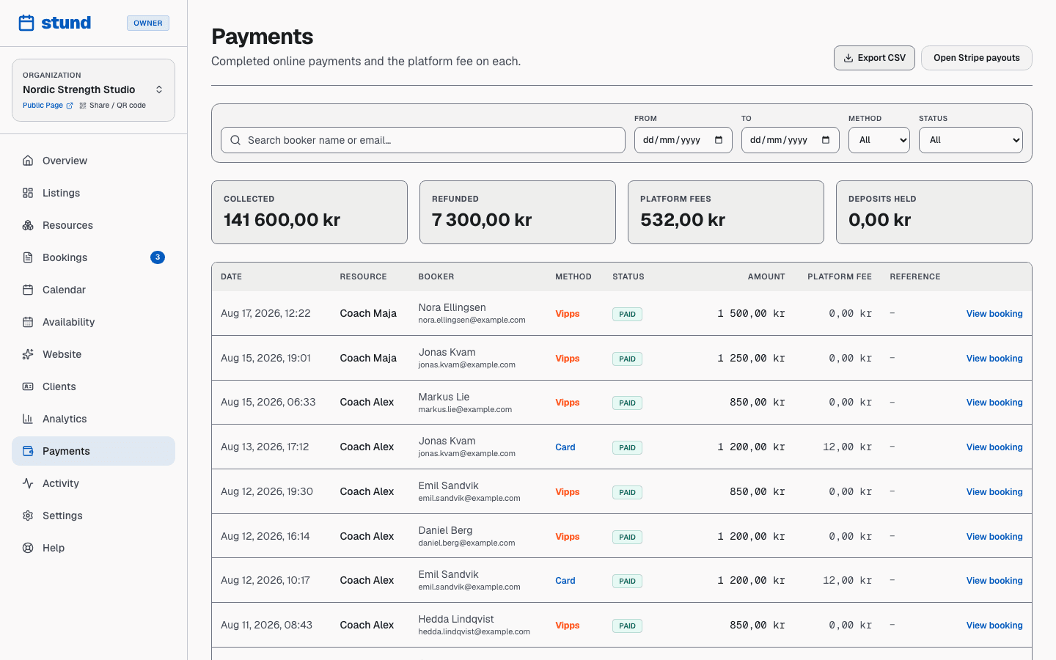Click the Activity pulse icon
The image size is (1056, 660).
(x=28, y=483)
